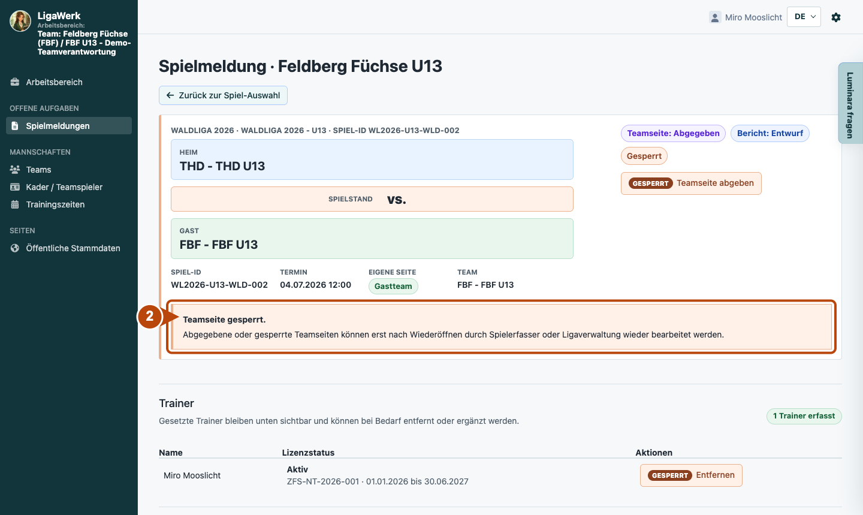Viewport: 863px width, 515px height.
Task: Open Kader / Teamspieler menu item
Action: point(69,187)
